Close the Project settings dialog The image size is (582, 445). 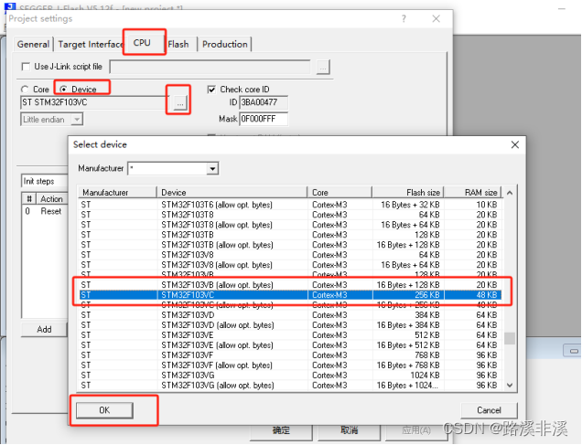436,19
